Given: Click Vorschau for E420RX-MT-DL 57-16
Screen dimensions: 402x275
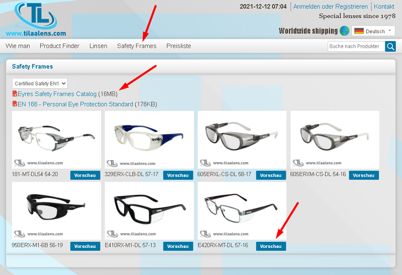Looking at the screenshot, I should [x=271, y=246].
